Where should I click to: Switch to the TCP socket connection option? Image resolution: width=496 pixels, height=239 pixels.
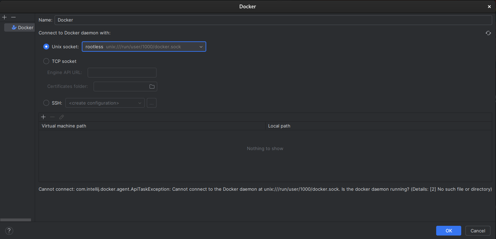46,61
